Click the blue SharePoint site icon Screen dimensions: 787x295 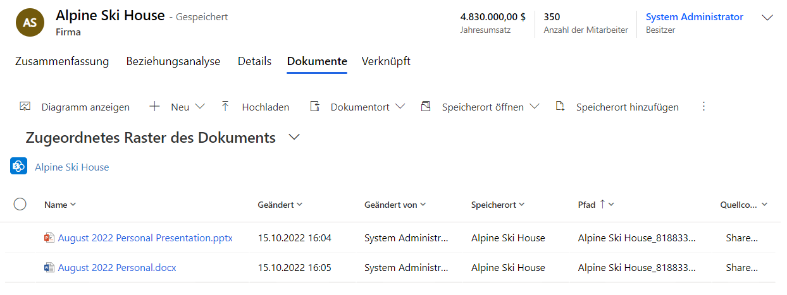coord(18,167)
